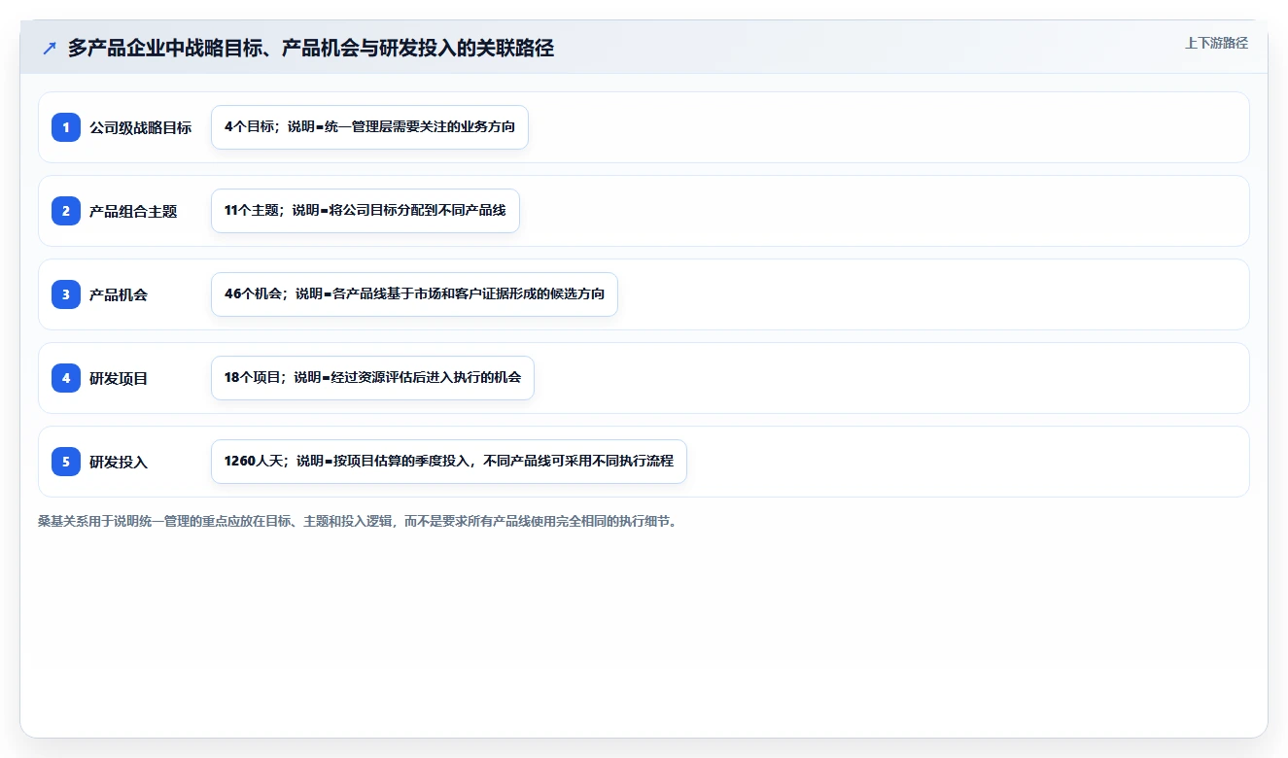This screenshot has height=758, width=1288.
Task: Open the 46个机会 description chip
Action: (414, 294)
